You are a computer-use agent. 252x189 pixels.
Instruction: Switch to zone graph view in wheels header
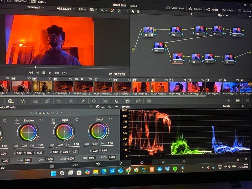[x=103, y=107]
